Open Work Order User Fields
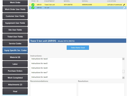The image size is (129, 96). 15,9
